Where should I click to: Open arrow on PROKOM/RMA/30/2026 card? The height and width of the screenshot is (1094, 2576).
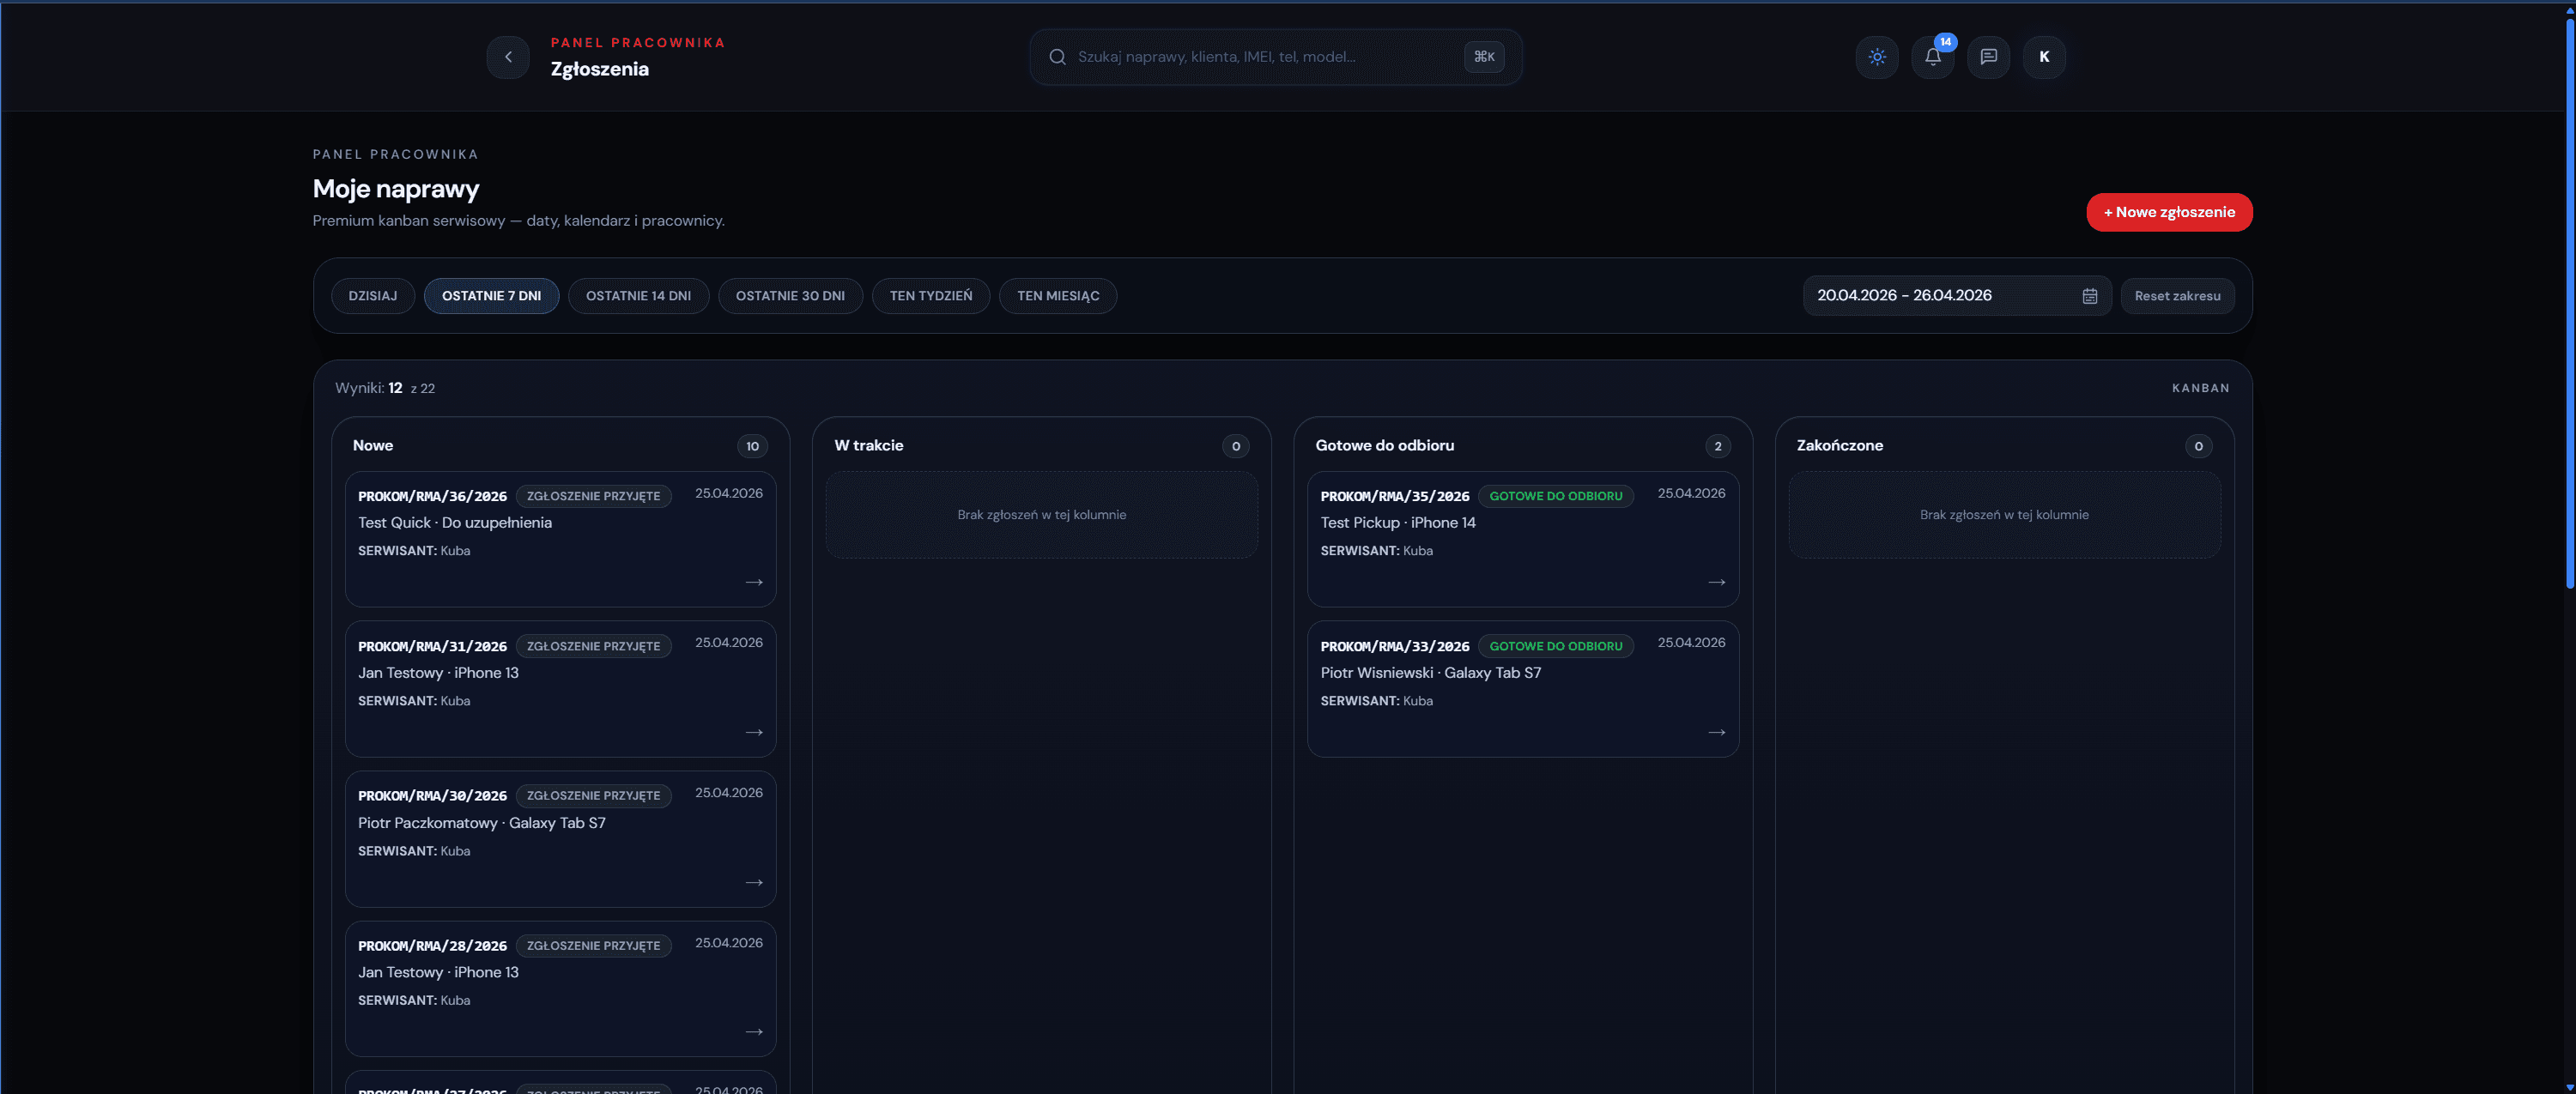pos(754,882)
